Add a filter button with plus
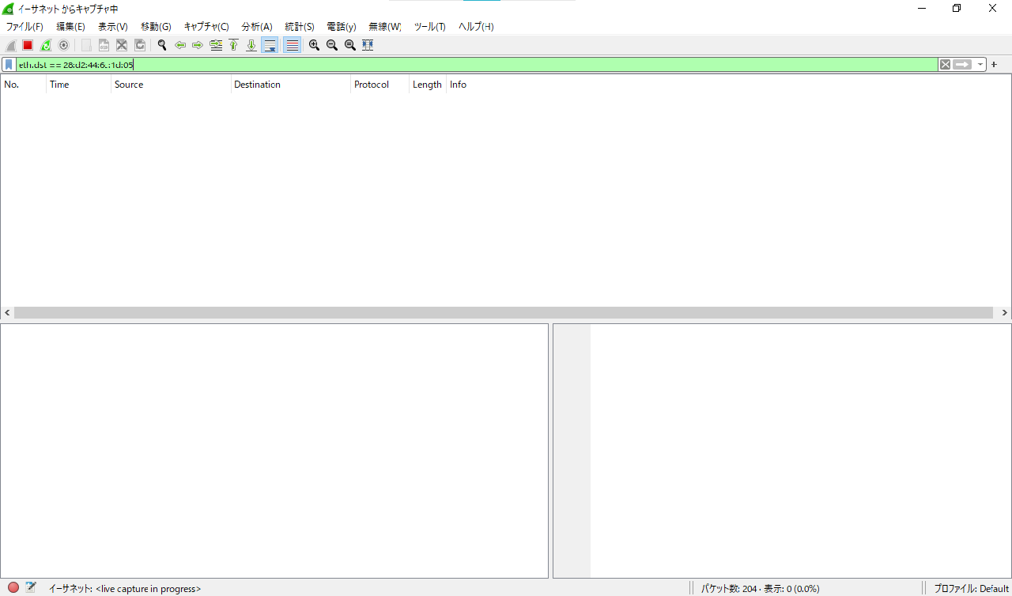This screenshot has width=1012, height=596. 995,65
